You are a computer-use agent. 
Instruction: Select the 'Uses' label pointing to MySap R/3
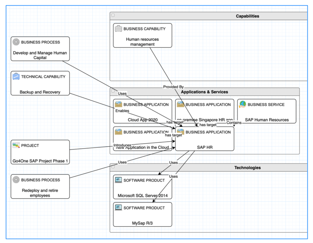(x=173, y=176)
